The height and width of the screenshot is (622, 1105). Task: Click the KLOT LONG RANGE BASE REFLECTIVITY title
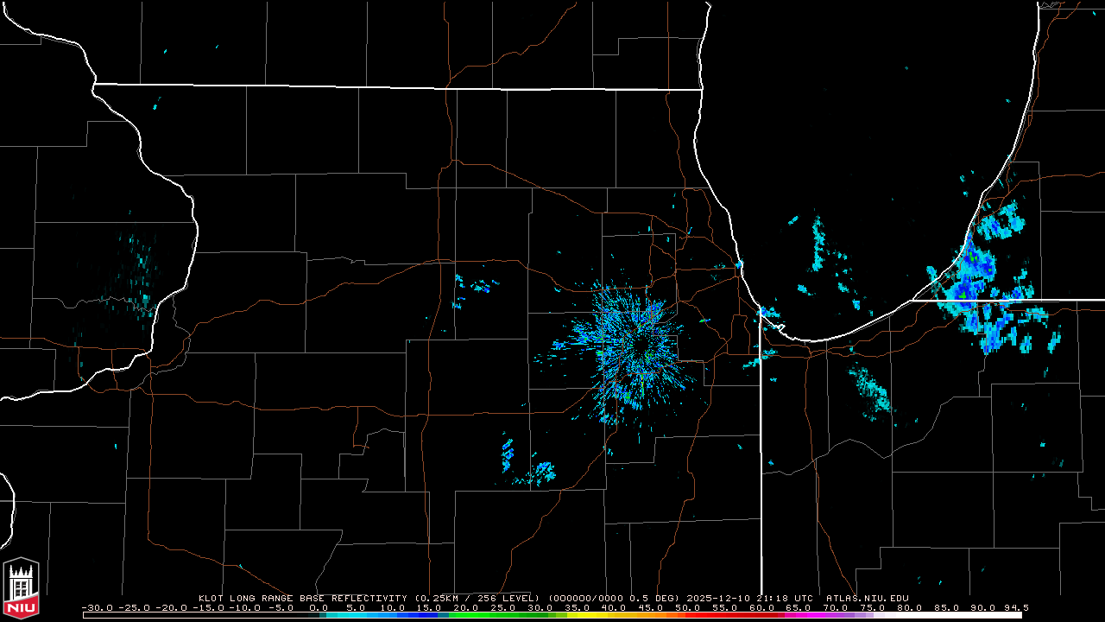click(302, 598)
